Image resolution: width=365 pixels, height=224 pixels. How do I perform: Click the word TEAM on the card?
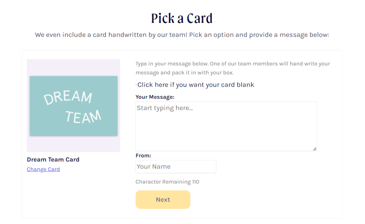(x=83, y=117)
